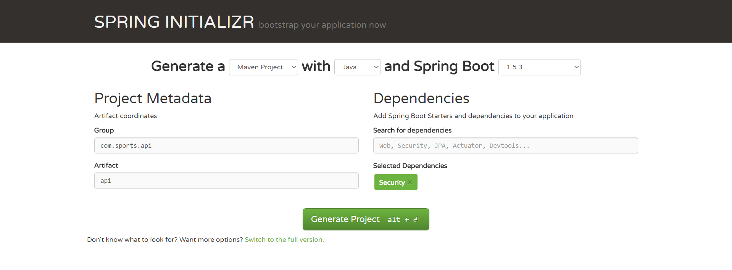Click the Artifact coordinates text
Image resolution: width=732 pixels, height=270 pixels.
126,116
